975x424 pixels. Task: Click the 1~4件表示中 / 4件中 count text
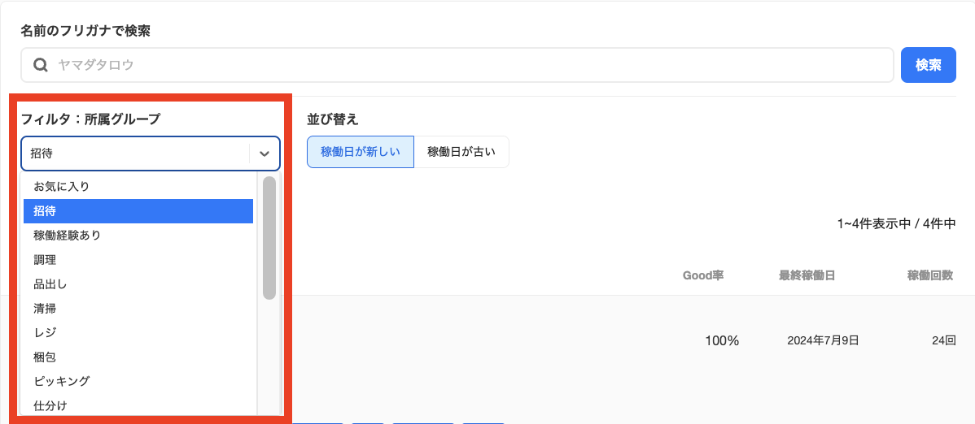(896, 223)
